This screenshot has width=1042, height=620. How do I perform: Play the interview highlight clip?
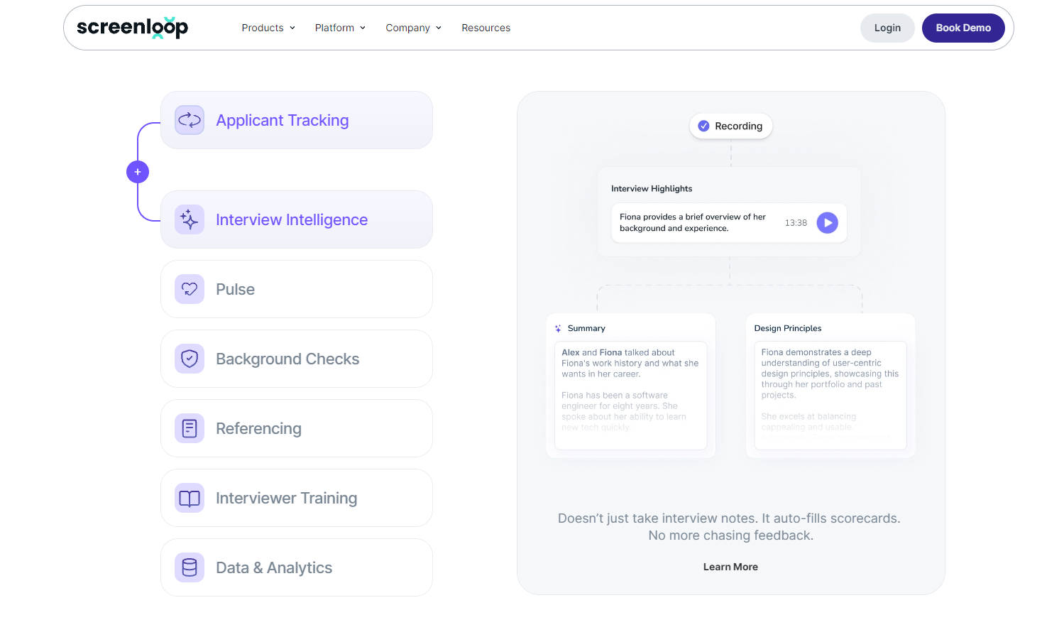click(827, 223)
